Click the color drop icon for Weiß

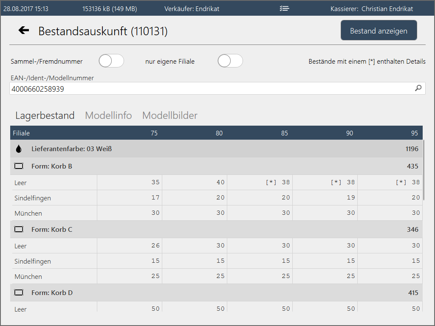coord(19,149)
